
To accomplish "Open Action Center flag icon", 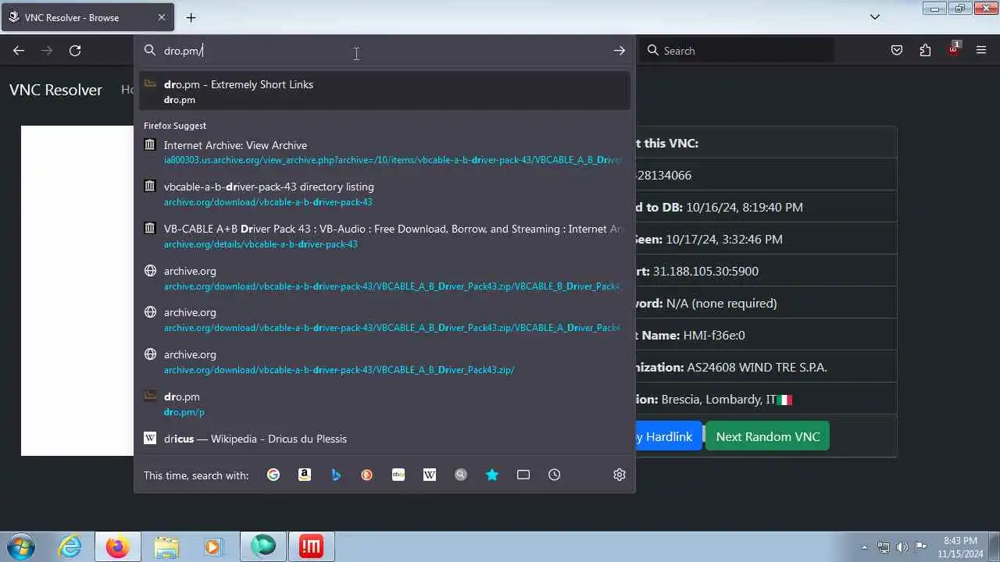I will 921,547.
